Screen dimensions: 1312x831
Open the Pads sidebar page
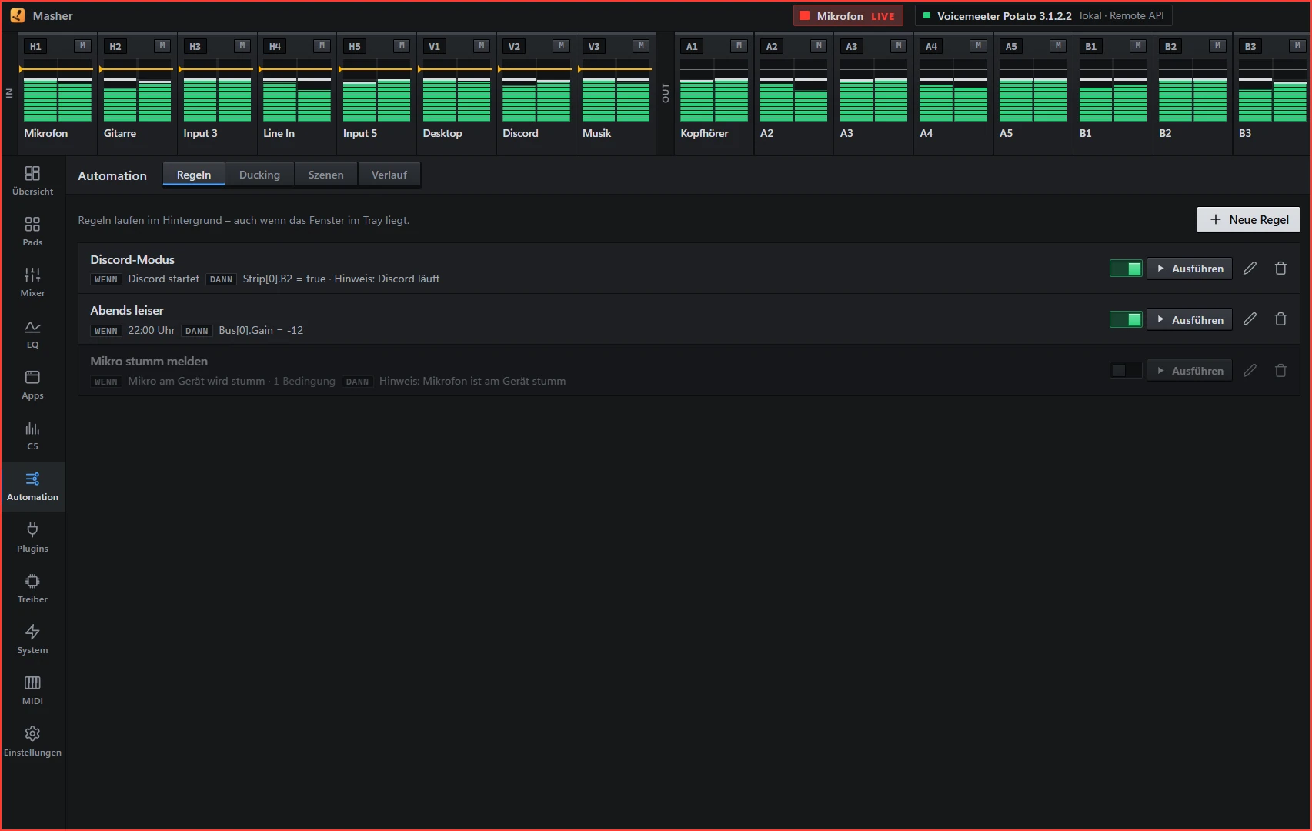pyautogui.click(x=32, y=232)
